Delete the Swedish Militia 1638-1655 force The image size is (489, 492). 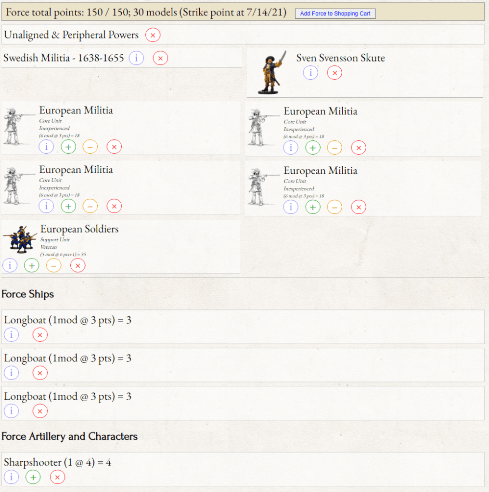[160, 58]
